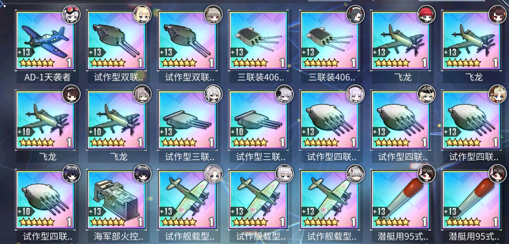Click the 海军部火控 name label
The height and width of the screenshot is (244, 509).
(116, 236)
